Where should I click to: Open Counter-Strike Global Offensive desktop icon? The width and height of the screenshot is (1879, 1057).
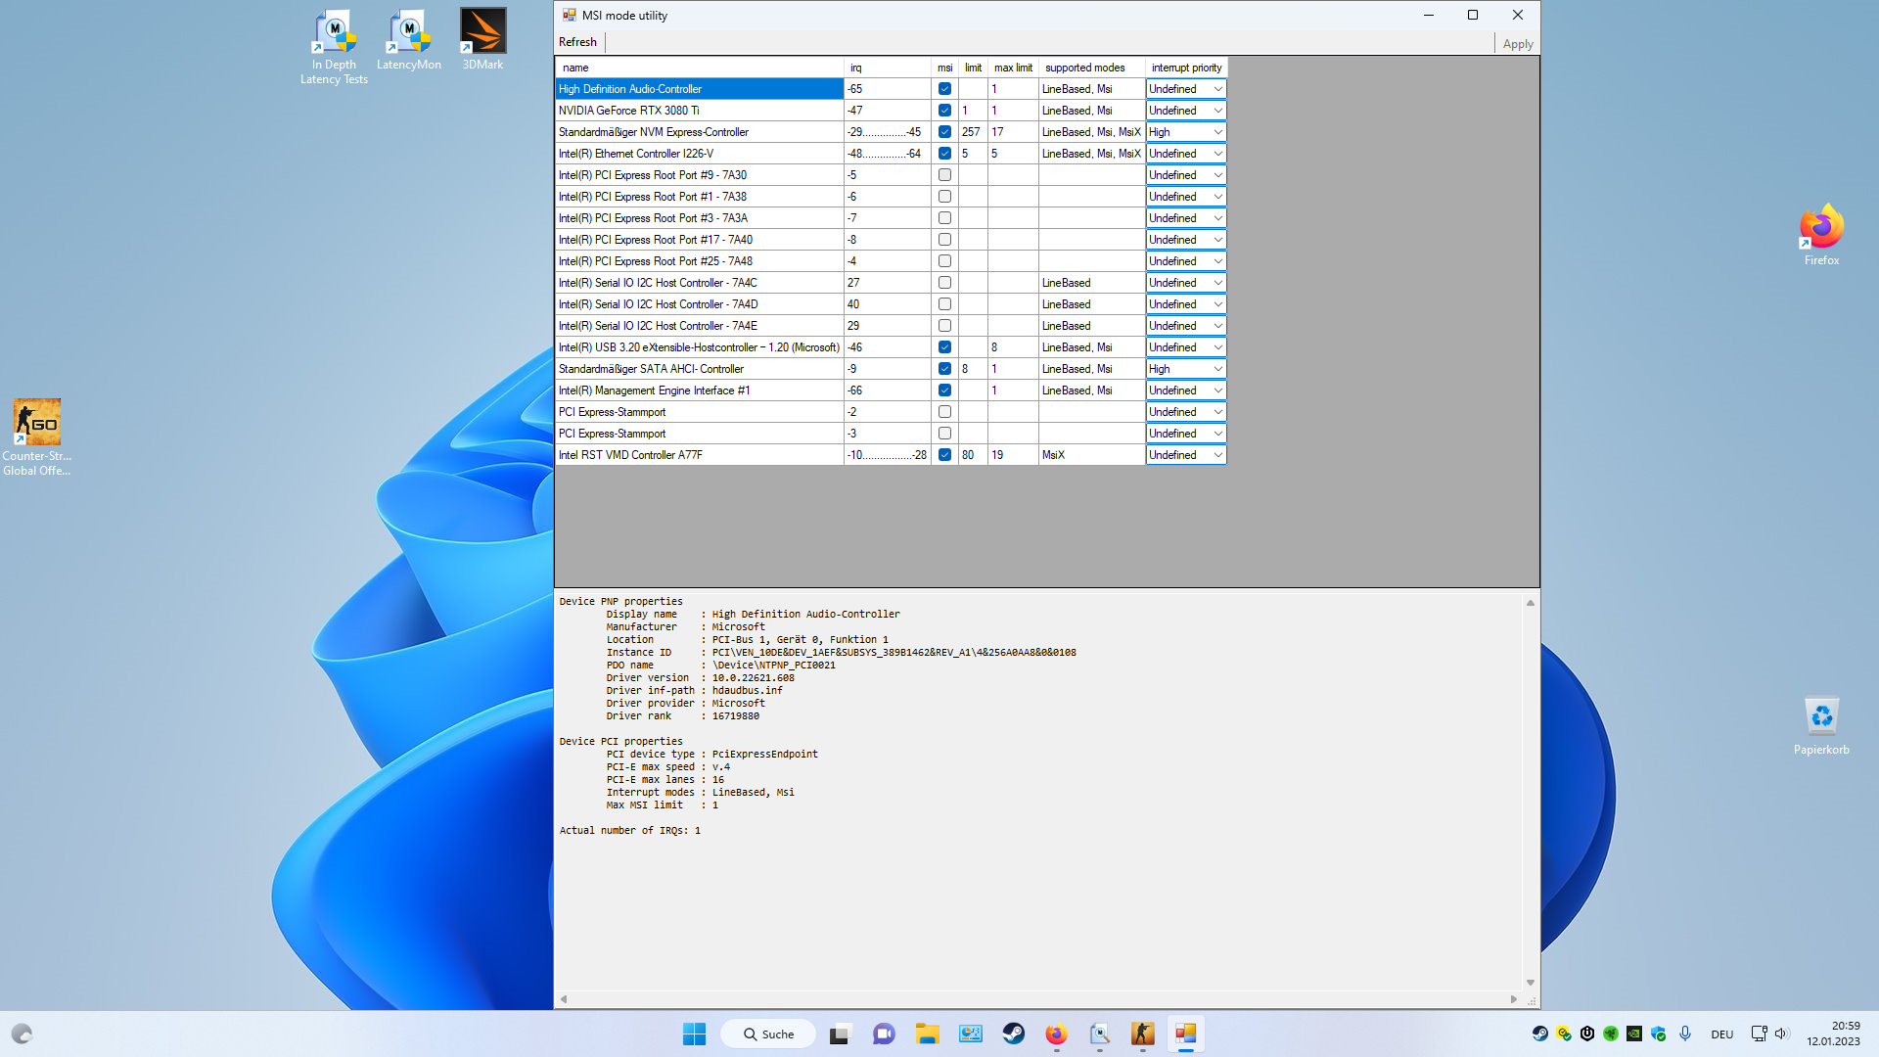click(37, 423)
